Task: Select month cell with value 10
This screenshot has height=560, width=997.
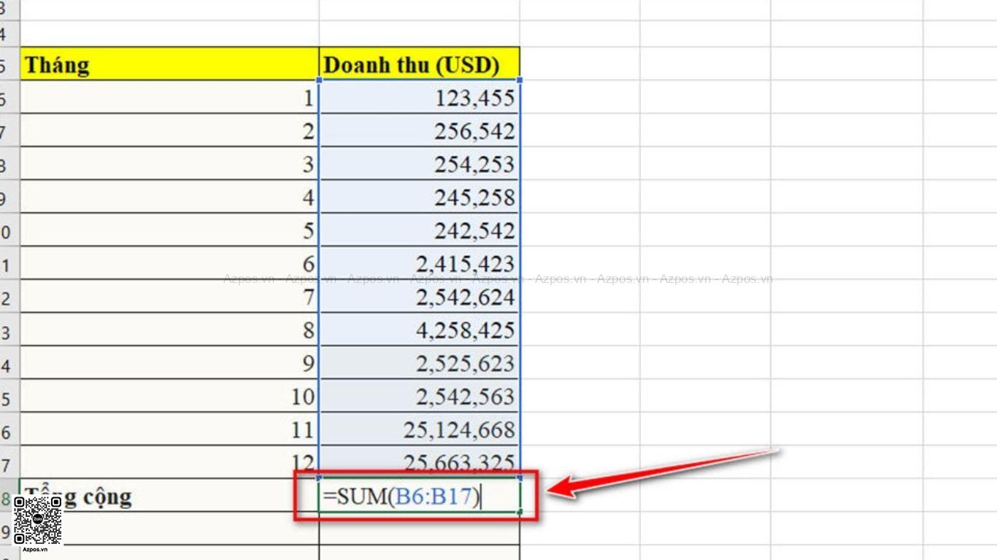Action: click(x=169, y=396)
